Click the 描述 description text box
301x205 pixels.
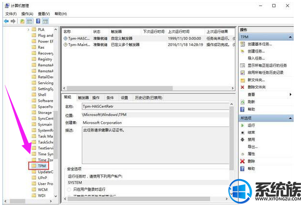point(156,145)
